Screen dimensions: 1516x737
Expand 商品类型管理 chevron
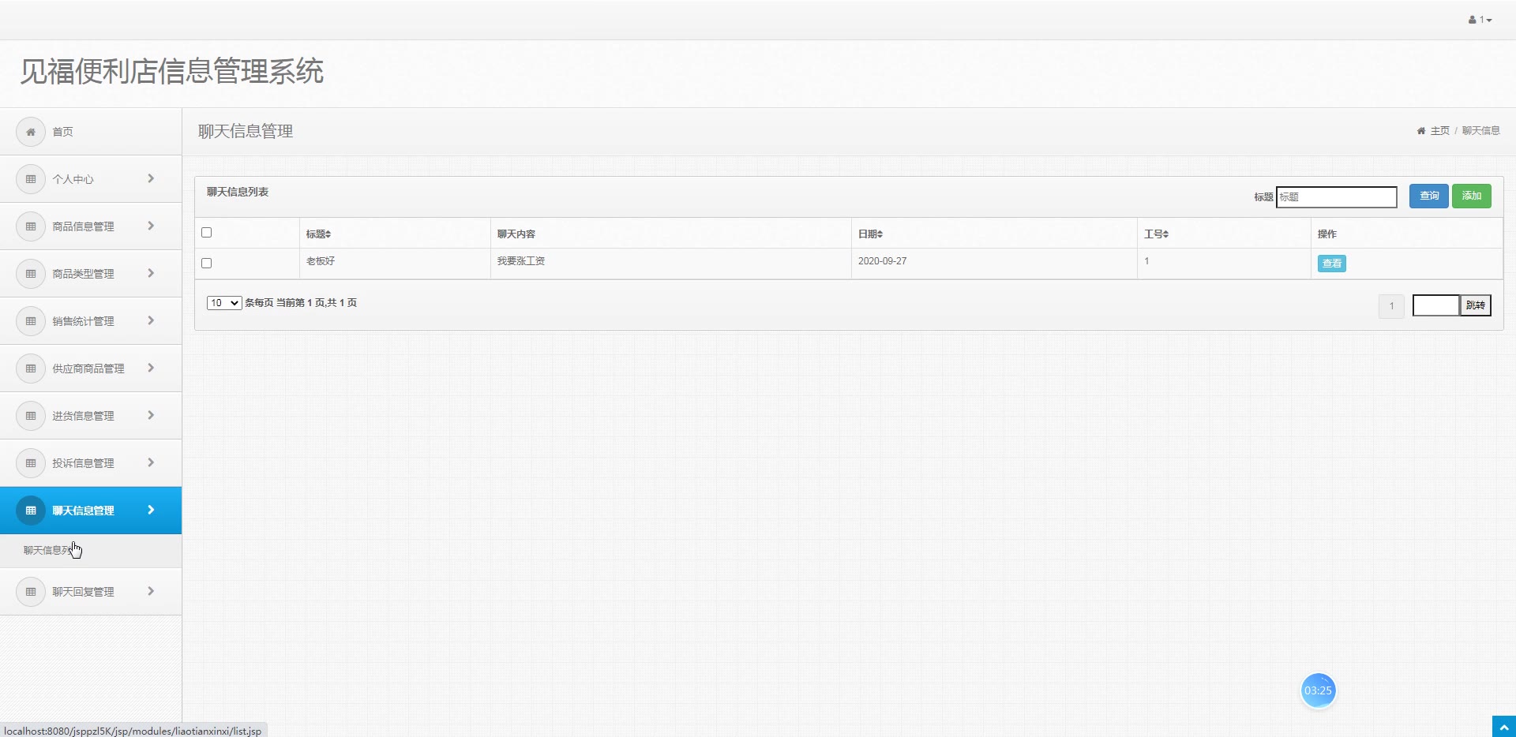pyautogui.click(x=151, y=274)
